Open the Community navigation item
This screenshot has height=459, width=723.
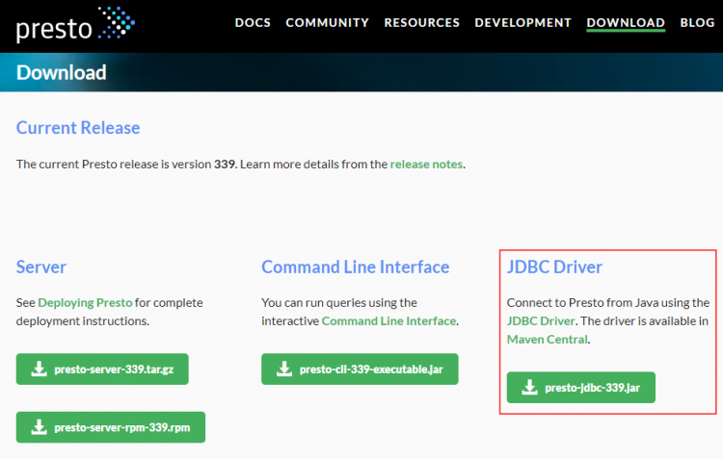point(328,22)
